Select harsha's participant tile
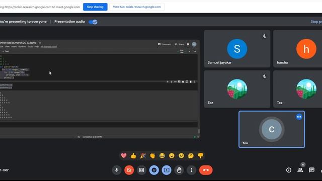This screenshot has width=322, height=181. coord(297,49)
